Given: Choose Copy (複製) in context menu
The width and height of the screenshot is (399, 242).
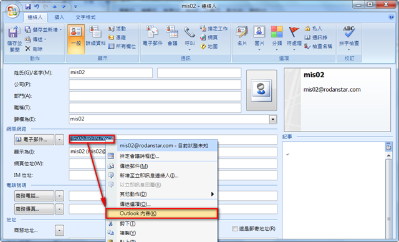Looking at the screenshot, I should coord(162,233).
